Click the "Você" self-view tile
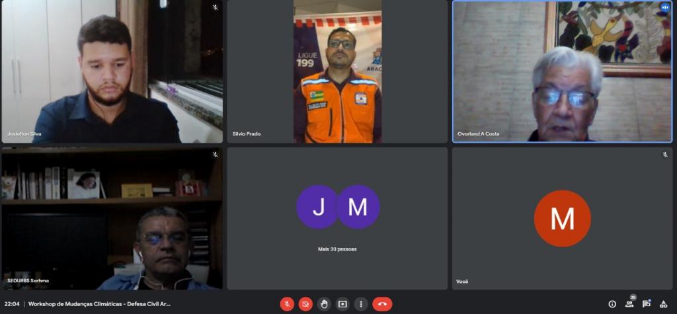The image size is (677, 314). [562, 218]
